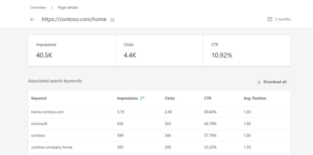The width and height of the screenshot is (313, 155).
Task: Select the Clicks 4.4K summary card
Action: 159,50
